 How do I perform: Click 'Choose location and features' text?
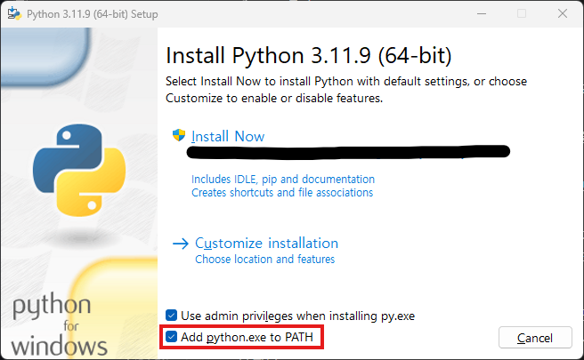(x=264, y=260)
